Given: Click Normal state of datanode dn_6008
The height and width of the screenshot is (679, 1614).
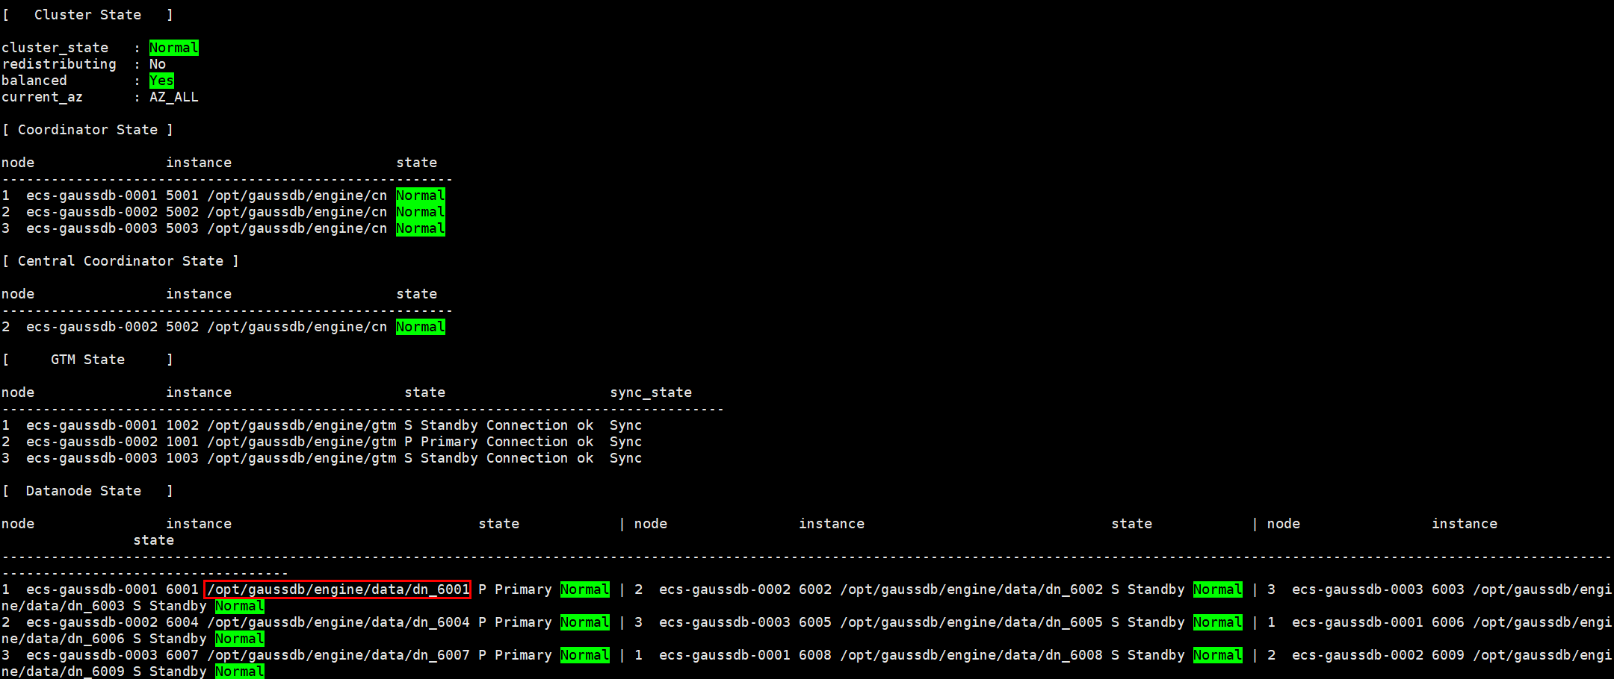Looking at the screenshot, I should point(1218,655).
